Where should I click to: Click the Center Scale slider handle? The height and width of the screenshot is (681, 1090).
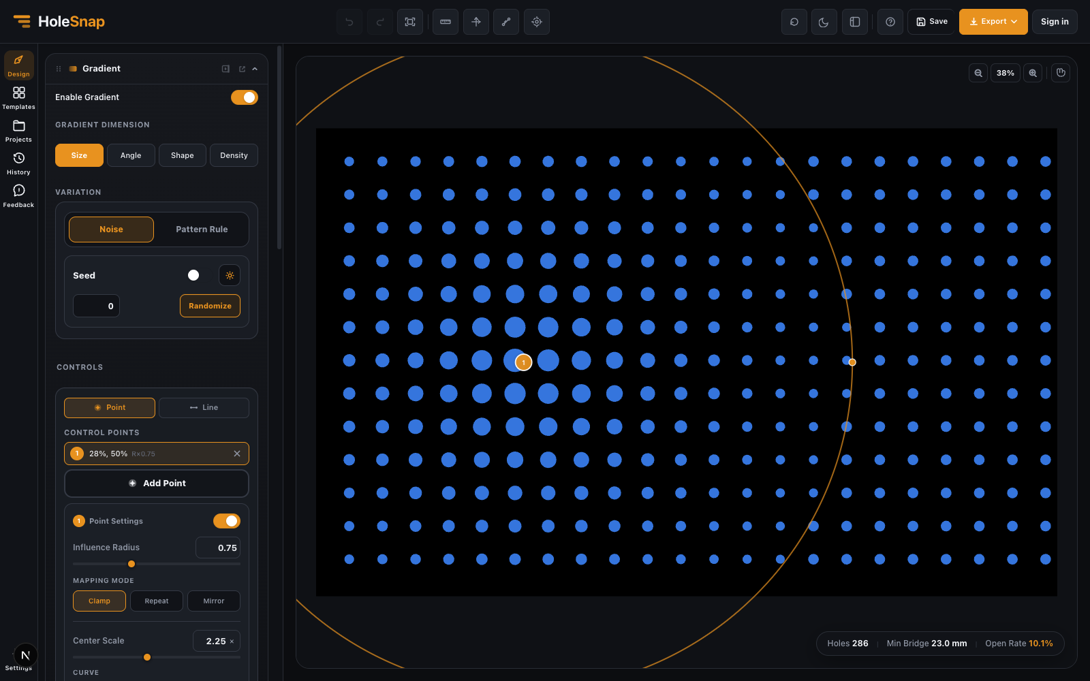[147, 657]
